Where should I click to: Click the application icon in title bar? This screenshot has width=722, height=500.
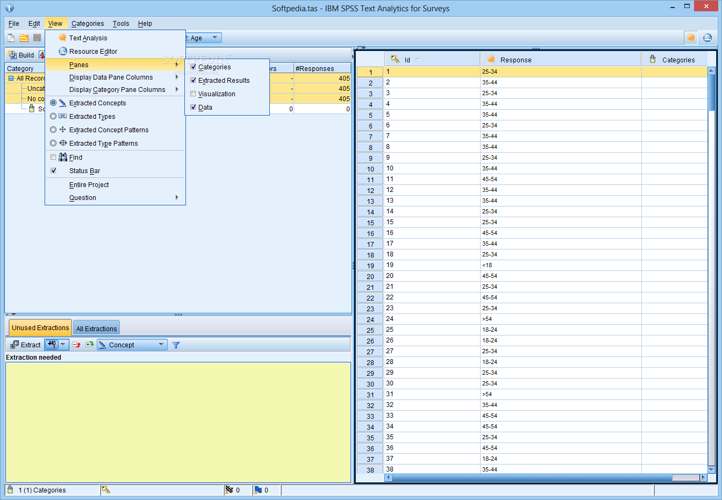(10, 8)
